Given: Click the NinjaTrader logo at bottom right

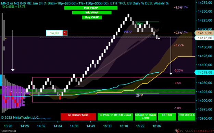Looking at the screenshot, I should coord(194,131).
